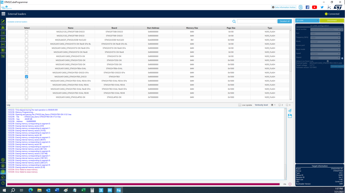Screen dimensions: 345x193
Task: Open the REG registers view
Action: pyautogui.click(x=3, y=56)
